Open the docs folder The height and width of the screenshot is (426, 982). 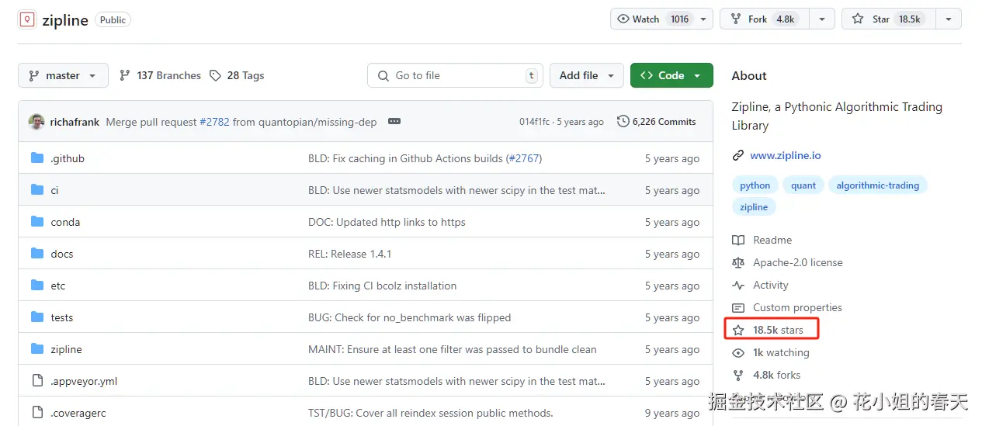point(62,254)
